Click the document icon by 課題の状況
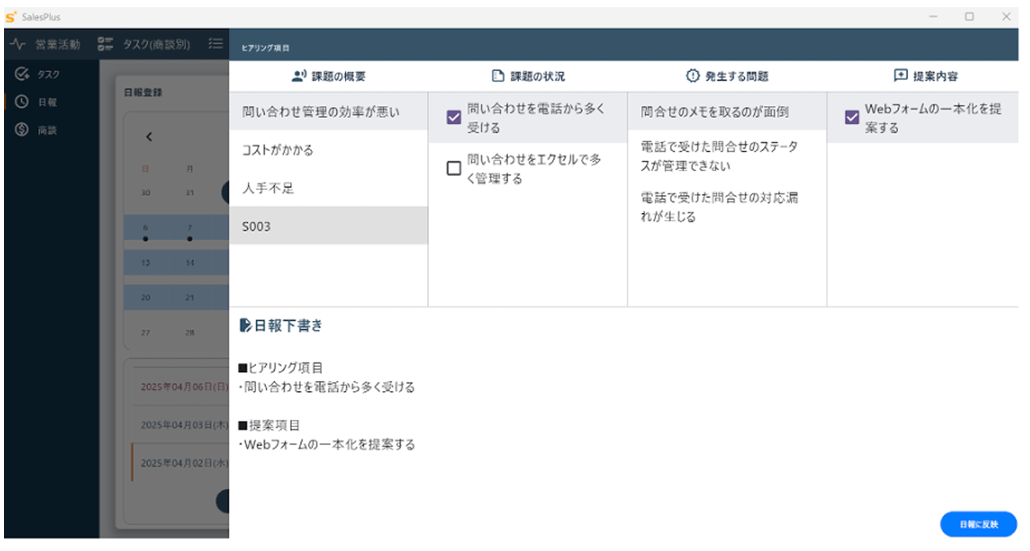This screenshot has height=551, width=1030. click(498, 76)
